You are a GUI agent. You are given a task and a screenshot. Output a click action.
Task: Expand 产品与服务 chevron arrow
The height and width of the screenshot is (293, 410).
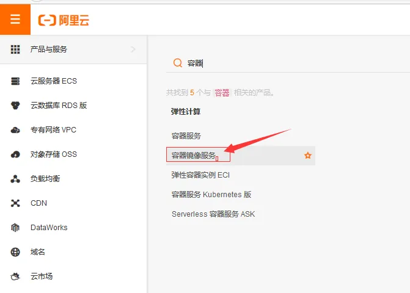click(x=133, y=49)
